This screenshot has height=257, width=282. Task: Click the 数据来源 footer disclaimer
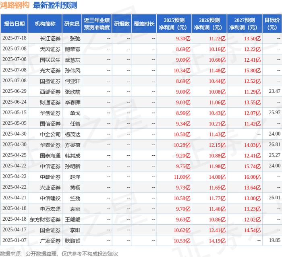(59, 254)
